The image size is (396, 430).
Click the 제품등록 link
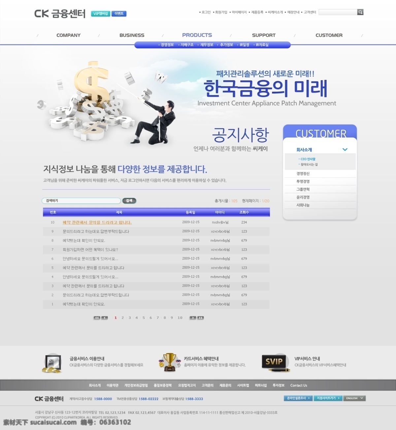click(257, 12)
